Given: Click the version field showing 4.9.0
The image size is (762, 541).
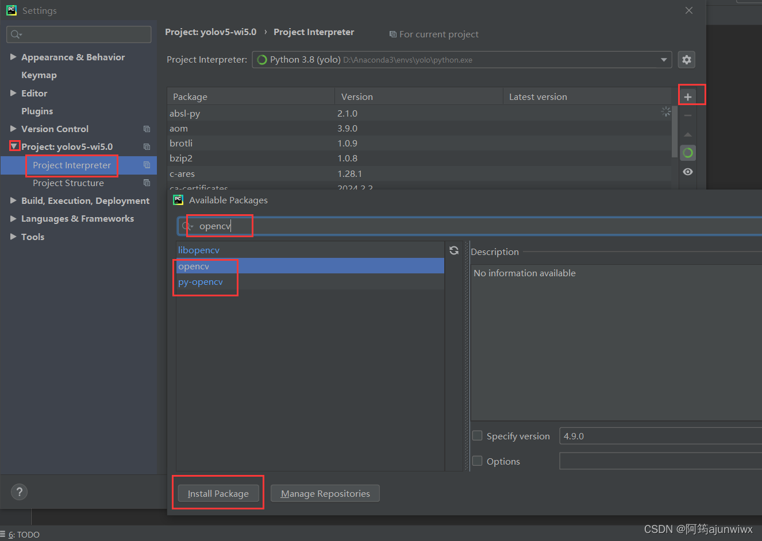Looking at the screenshot, I should coord(660,436).
